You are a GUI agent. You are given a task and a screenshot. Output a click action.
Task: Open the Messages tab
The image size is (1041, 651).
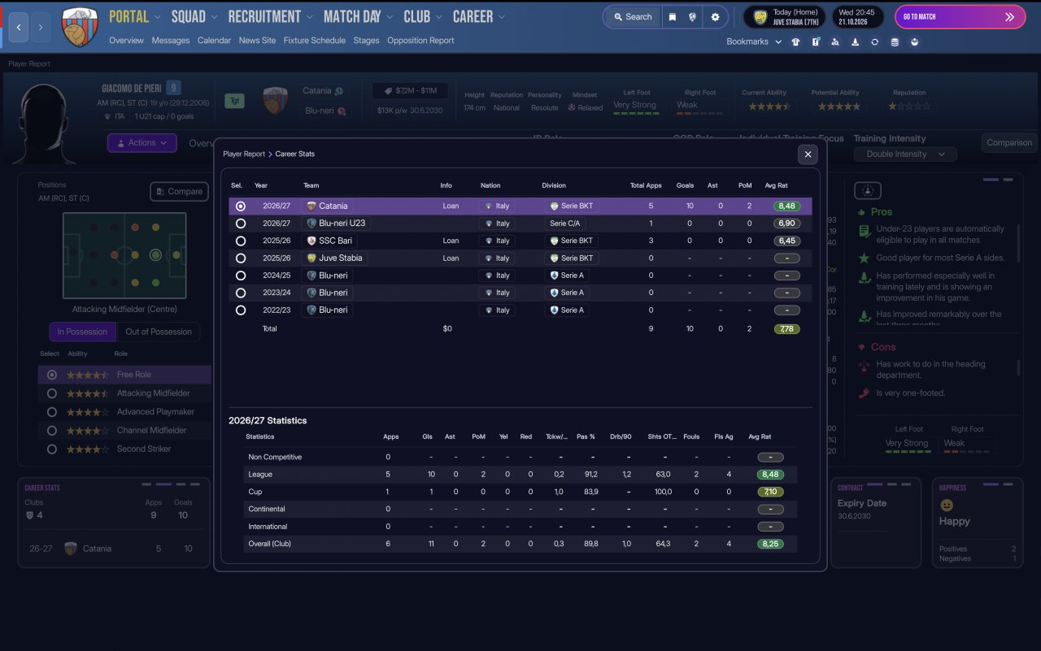pos(171,41)
